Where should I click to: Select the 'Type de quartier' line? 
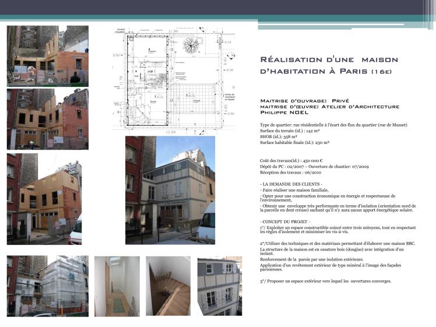click(x=333, y=125)
